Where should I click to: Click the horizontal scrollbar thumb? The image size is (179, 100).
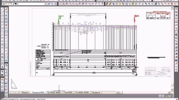[x=121, y=92]
